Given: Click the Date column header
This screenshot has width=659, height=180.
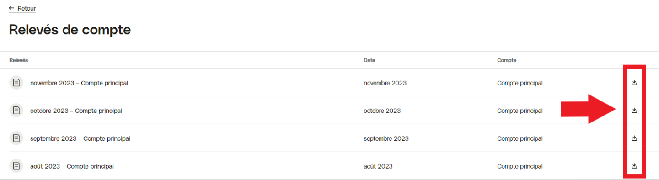Looking at the screenshot, I should point(369,60).
